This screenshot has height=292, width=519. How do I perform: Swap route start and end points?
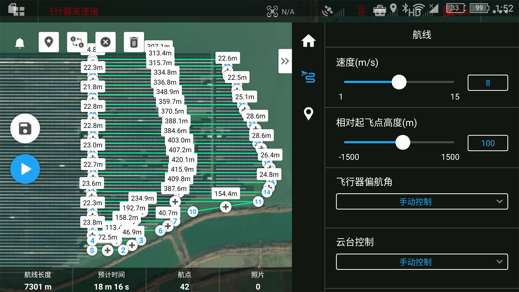tap(77, 42)
